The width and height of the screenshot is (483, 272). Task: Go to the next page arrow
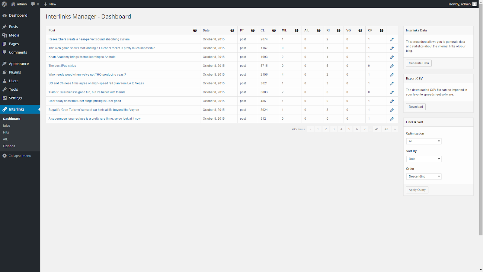point(395,129)
